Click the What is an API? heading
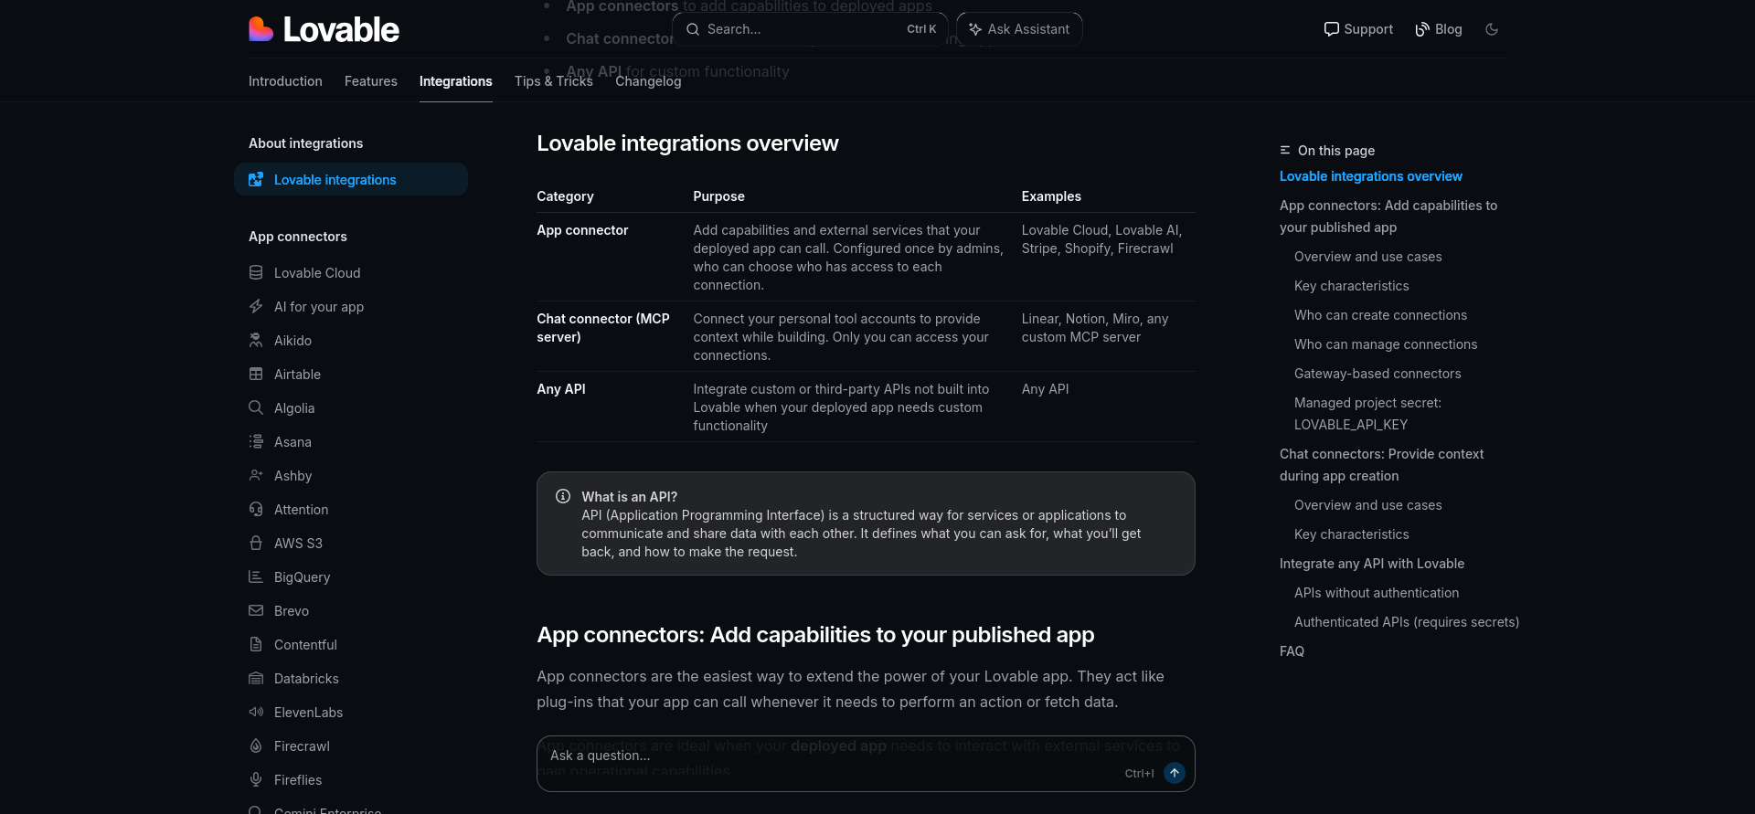Screen dimensions: 1755x814 pyautogui.click(x=629, y=497)
